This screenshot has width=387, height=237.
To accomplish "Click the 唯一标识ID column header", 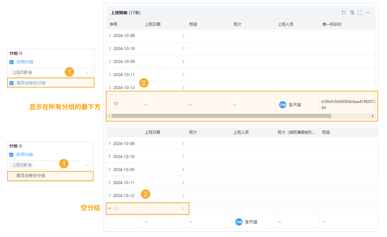I will (x=332, y=24).
